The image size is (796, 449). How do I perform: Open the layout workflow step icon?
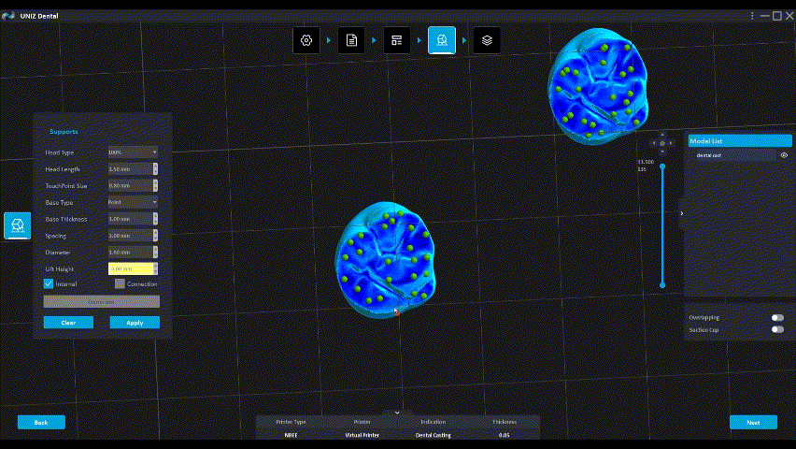[x=396, y=40]
